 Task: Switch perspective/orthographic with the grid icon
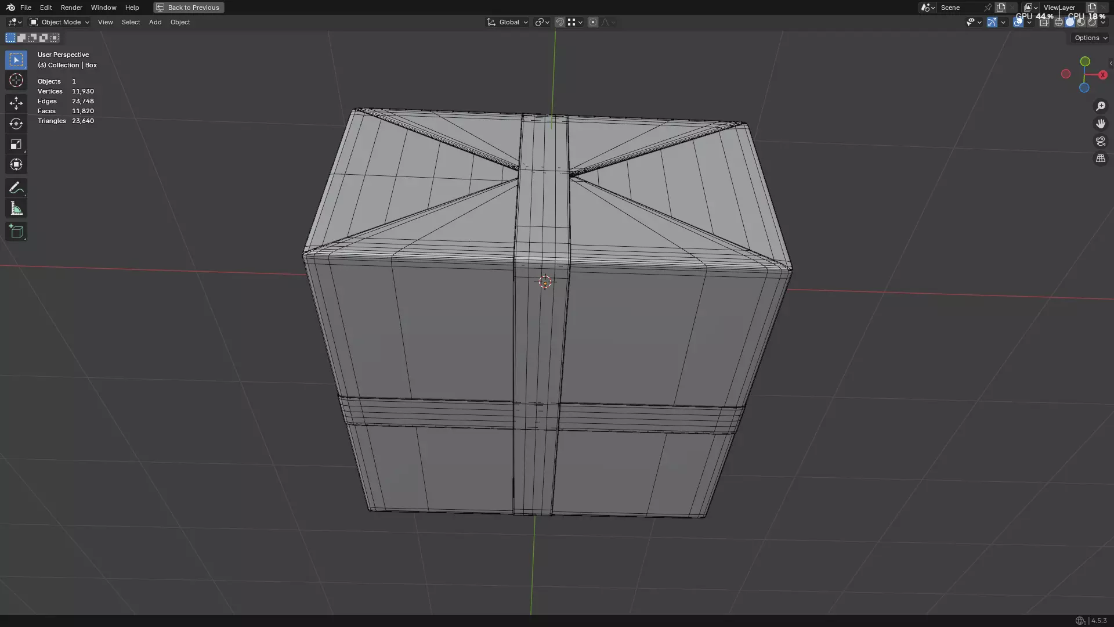(1101, 158)
